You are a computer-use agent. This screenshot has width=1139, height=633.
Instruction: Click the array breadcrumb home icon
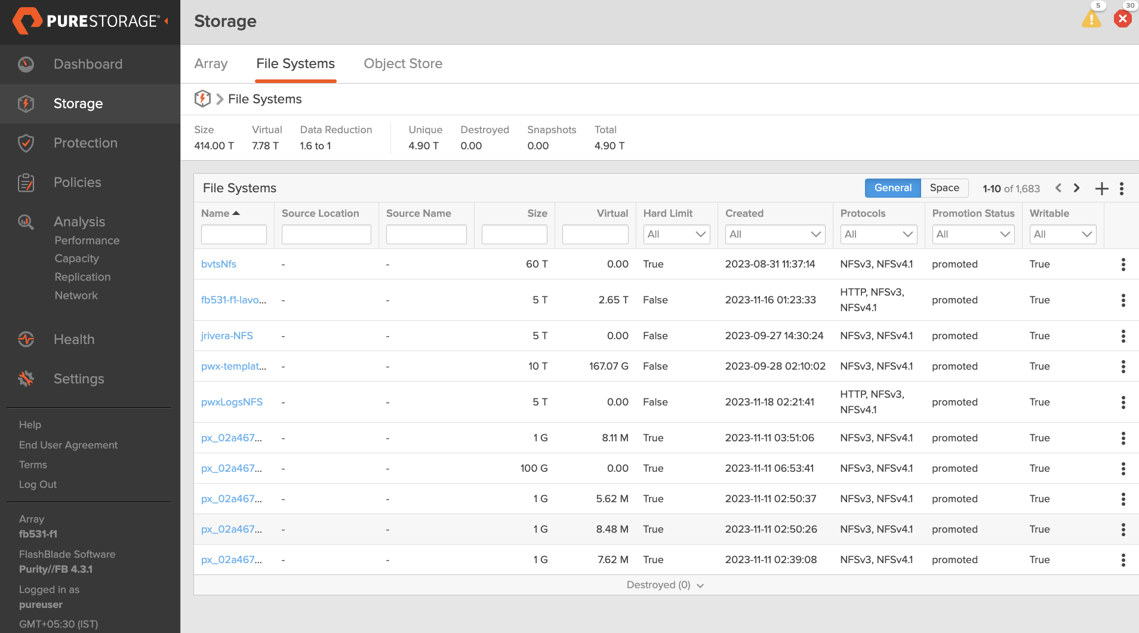coord(202,99)
